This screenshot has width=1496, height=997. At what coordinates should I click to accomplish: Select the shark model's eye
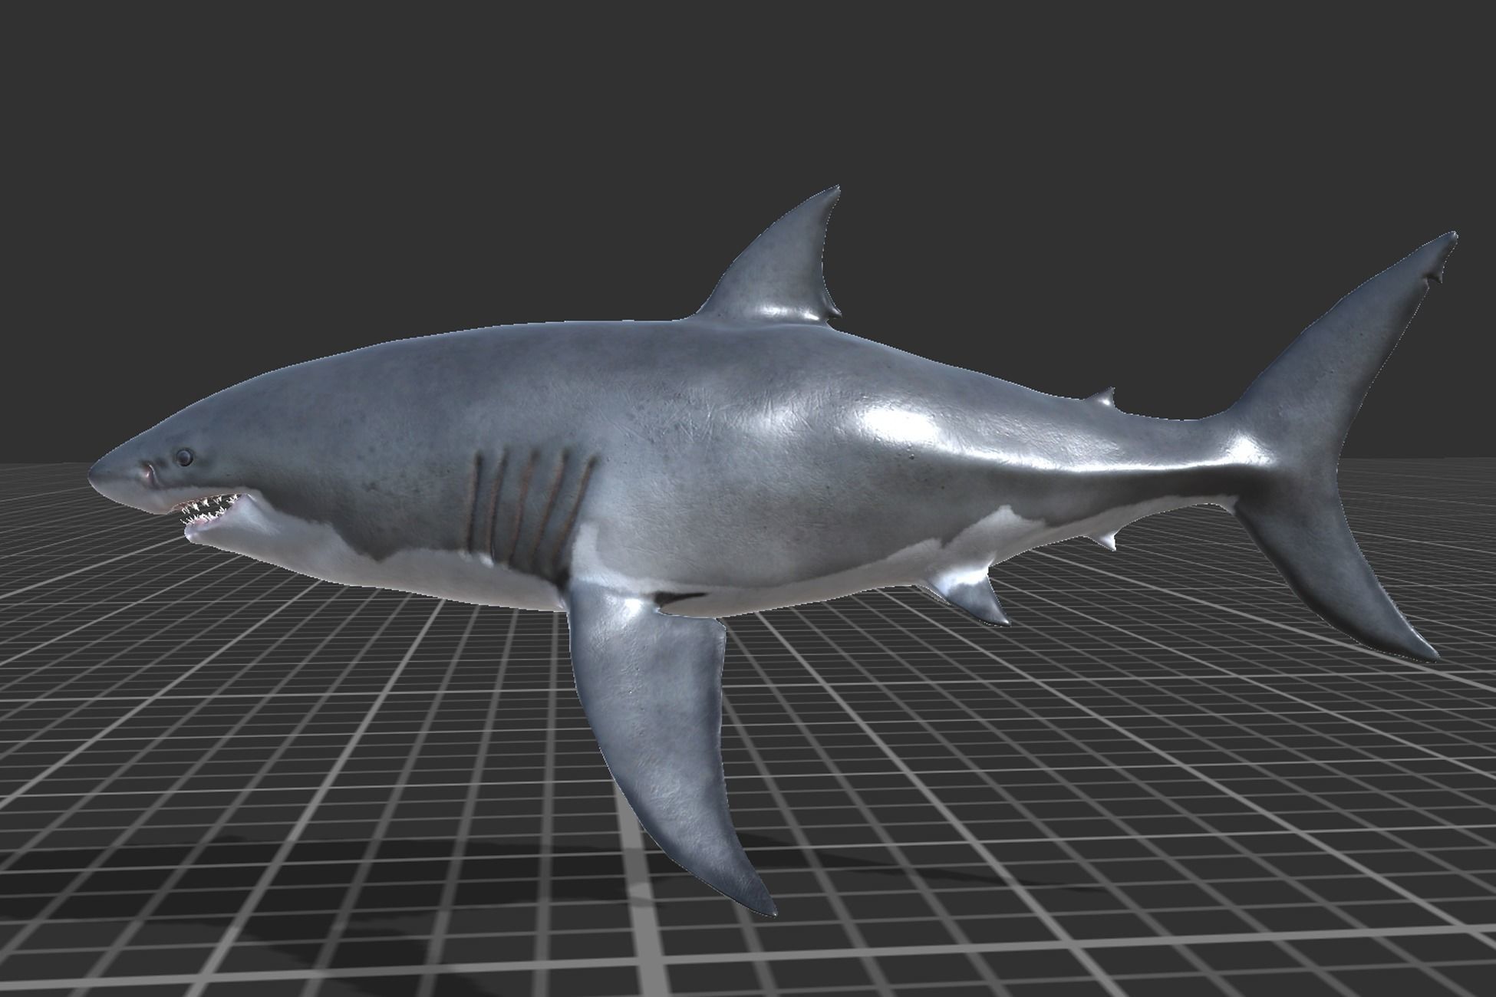(x=184, y=458)
